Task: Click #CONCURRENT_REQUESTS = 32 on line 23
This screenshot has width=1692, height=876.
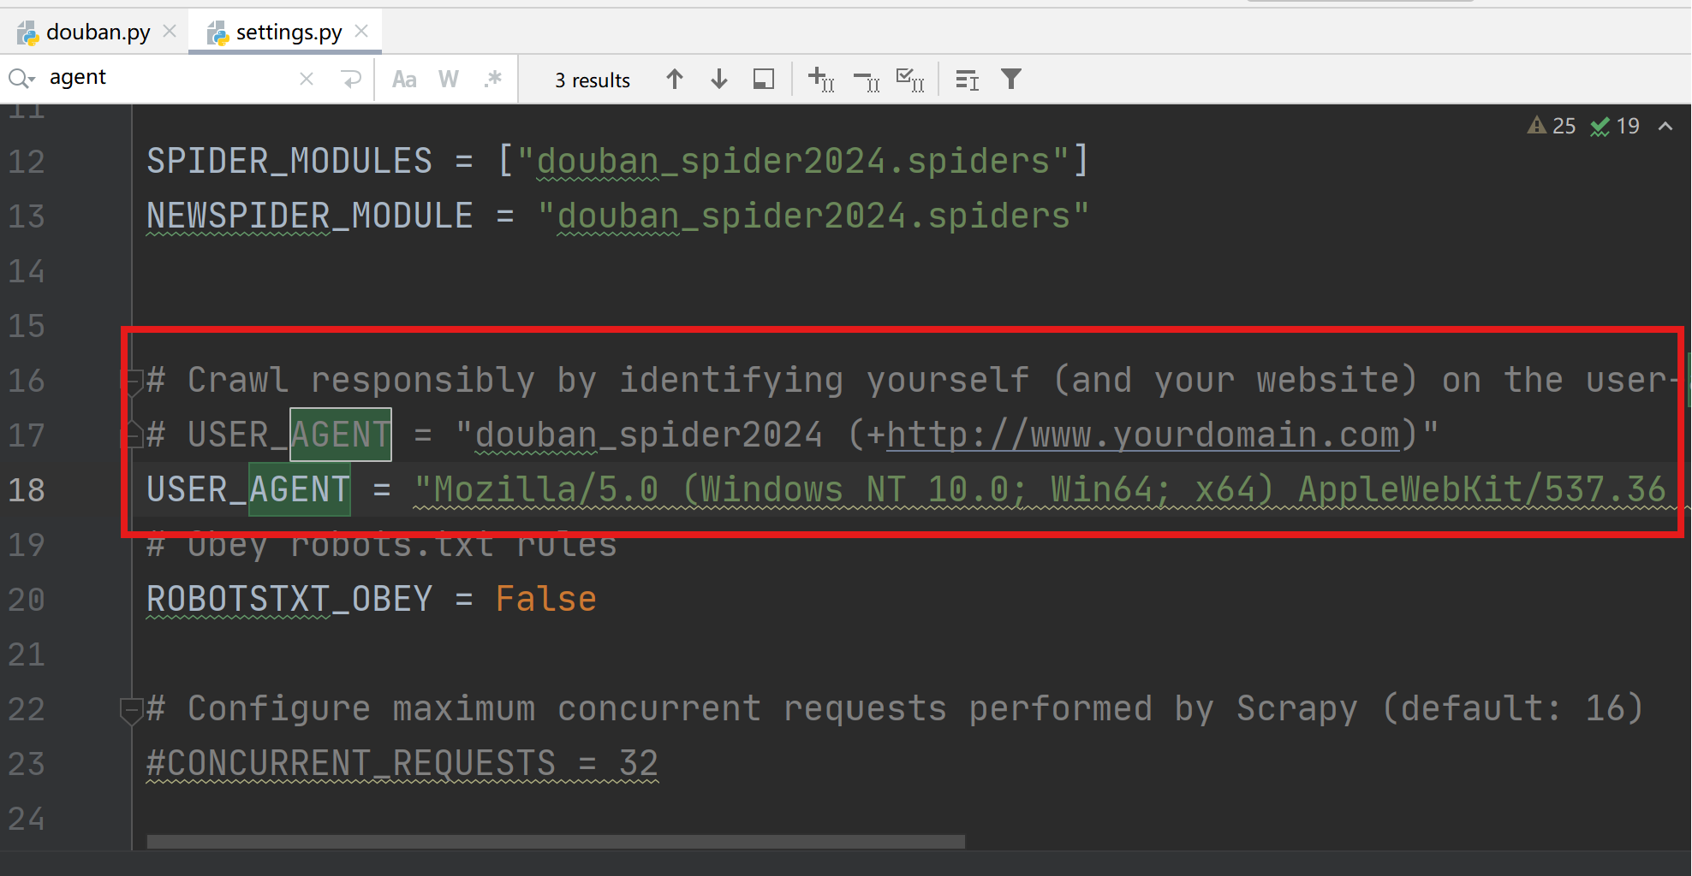Action: 402,763
